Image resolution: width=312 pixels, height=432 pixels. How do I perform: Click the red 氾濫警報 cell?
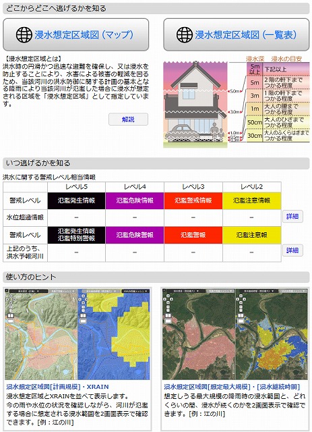pos(193,235)
